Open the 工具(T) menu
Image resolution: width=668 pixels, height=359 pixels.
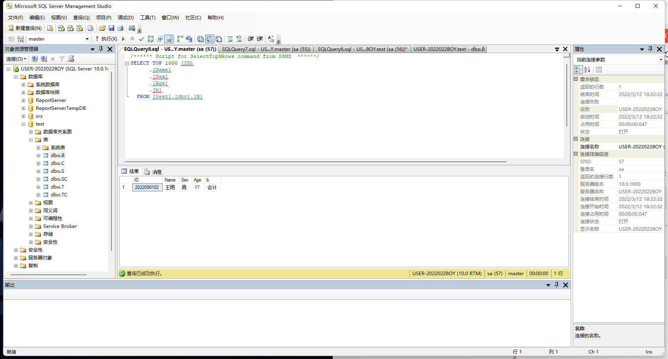[x=148, y=18]
